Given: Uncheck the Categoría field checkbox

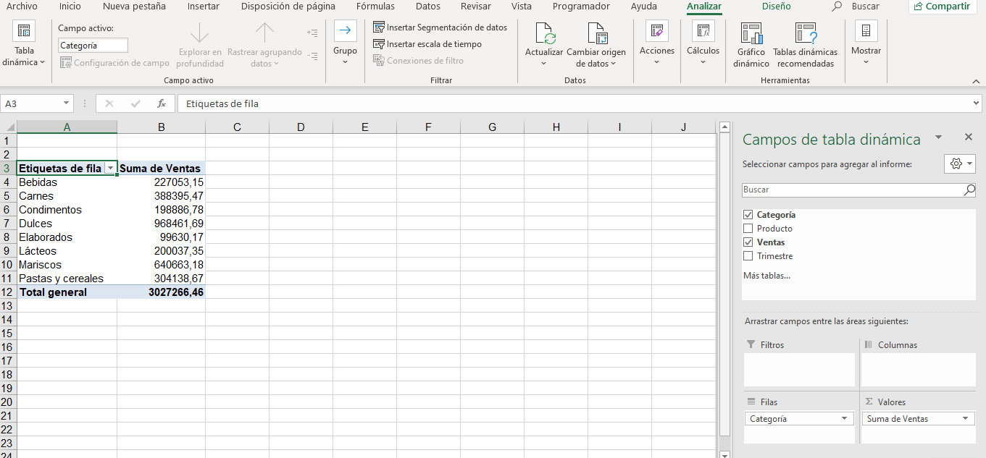Looking at the screenshot, I should tap(748, 215).
